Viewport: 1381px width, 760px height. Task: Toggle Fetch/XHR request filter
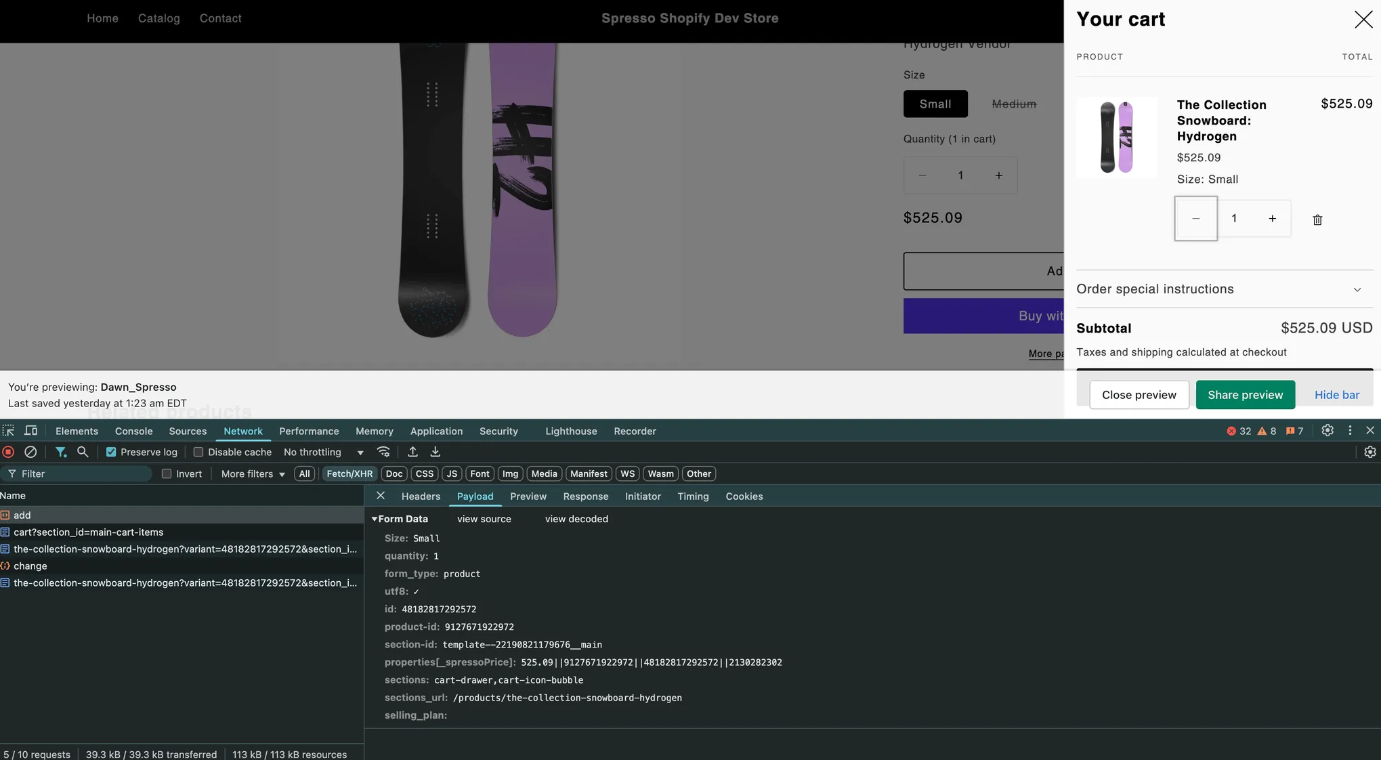[349, 473]
